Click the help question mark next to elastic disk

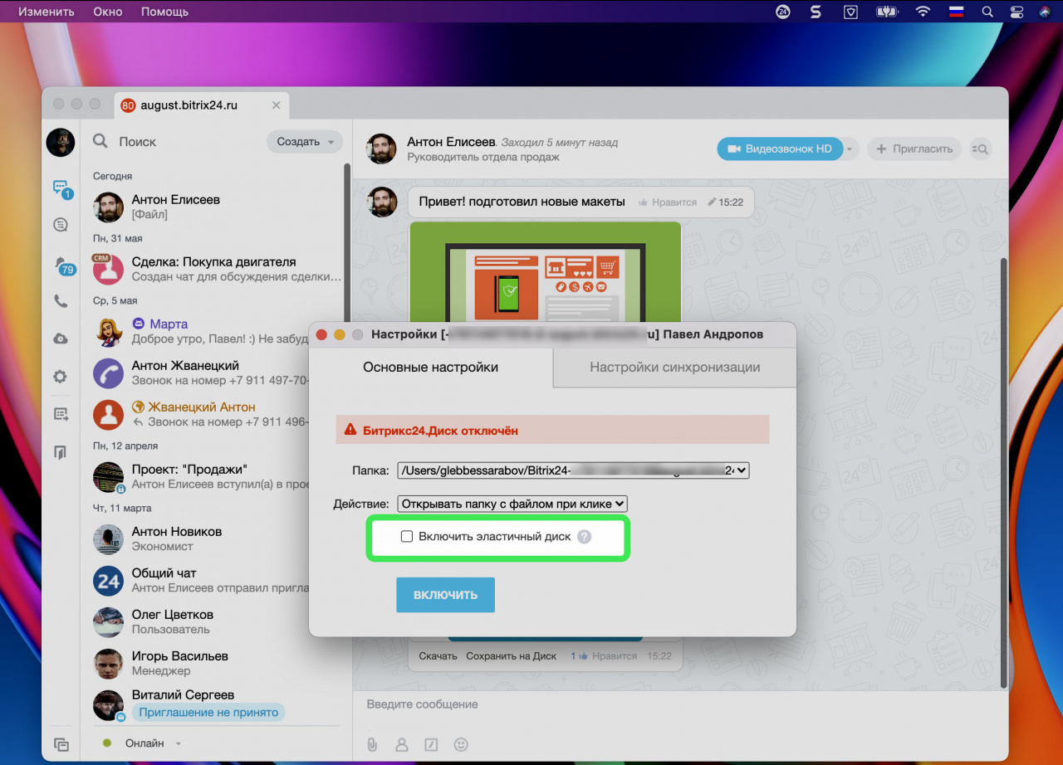(x=584, y=537)
